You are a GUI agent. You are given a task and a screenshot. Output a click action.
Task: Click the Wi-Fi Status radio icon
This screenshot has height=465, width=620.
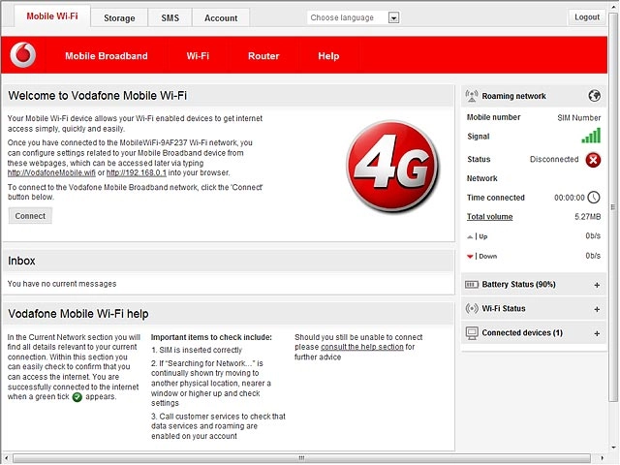pyautogui.click(x=472, y=308)
